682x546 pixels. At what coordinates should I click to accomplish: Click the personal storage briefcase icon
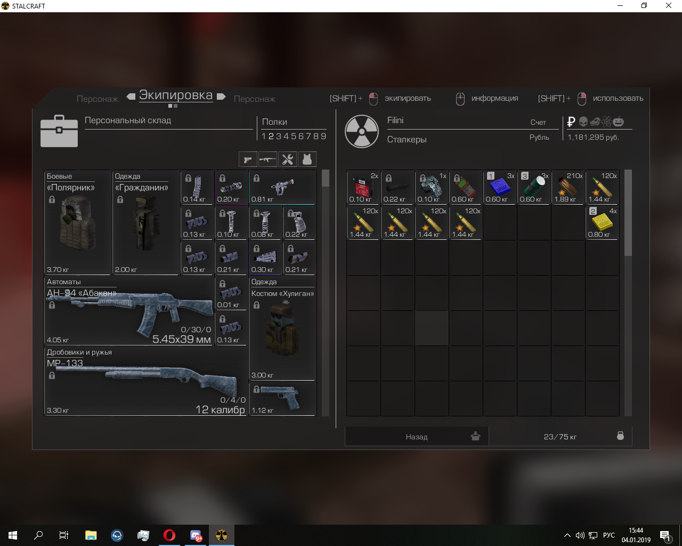pyautogui.click(x=59, y=131)
